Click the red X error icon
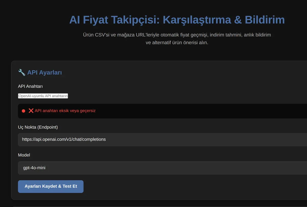307x207 pixels. click(x=31, y=111)
